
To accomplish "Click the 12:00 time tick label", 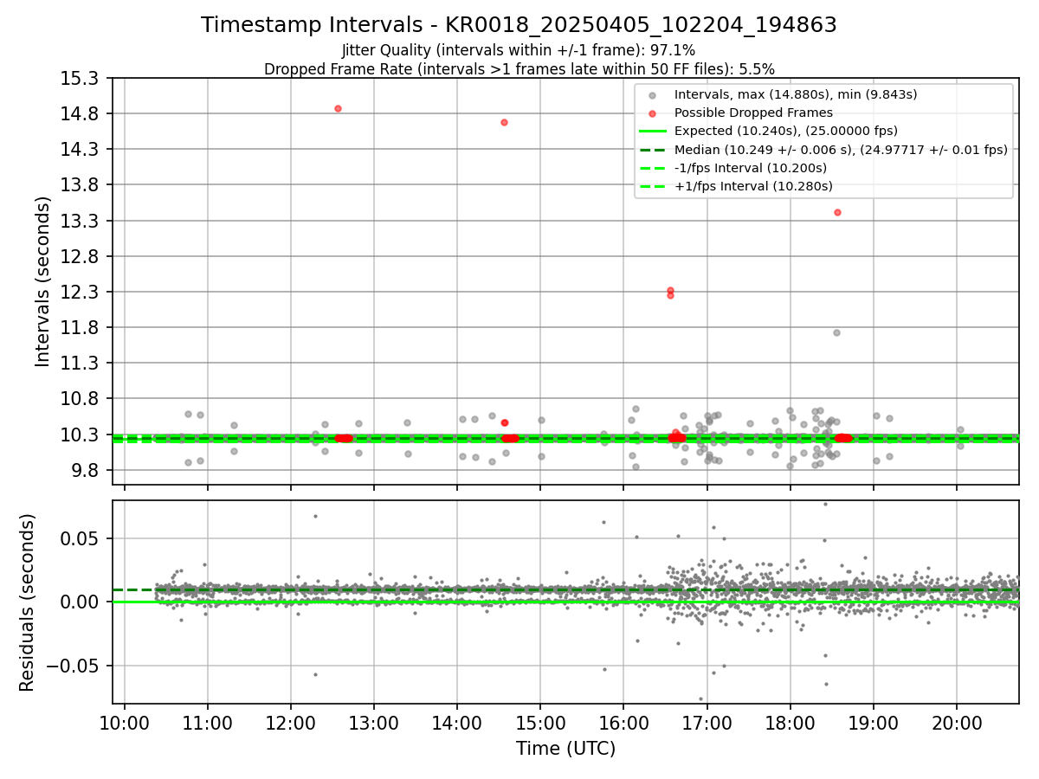I will point(291,724).
